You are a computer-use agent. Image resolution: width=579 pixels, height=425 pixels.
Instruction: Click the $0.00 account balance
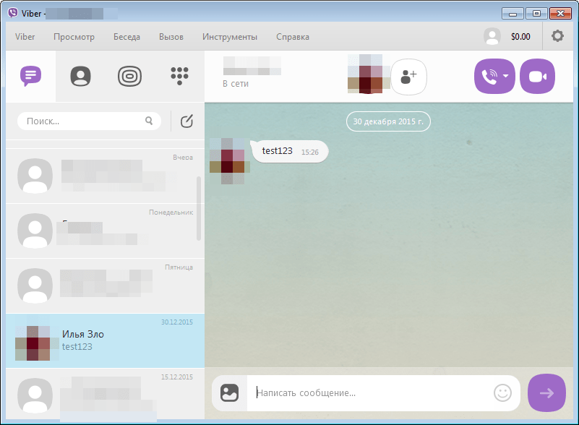coord(520,37)
